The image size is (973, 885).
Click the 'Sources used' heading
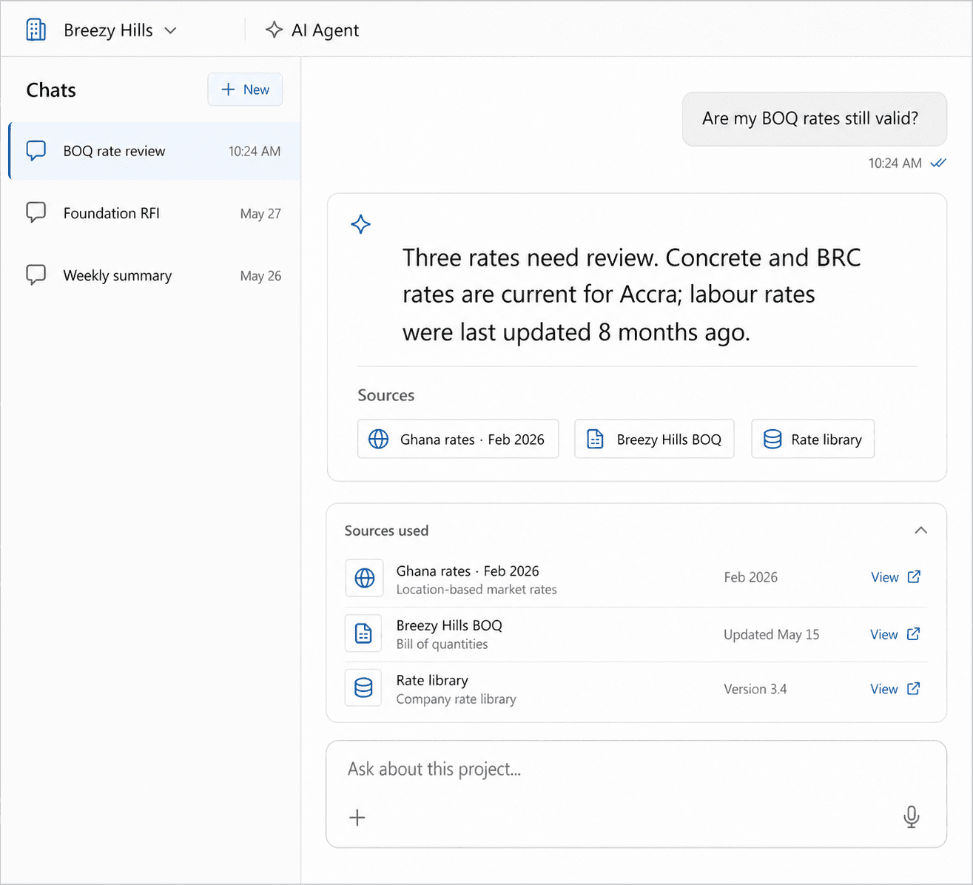click(386, 531)
